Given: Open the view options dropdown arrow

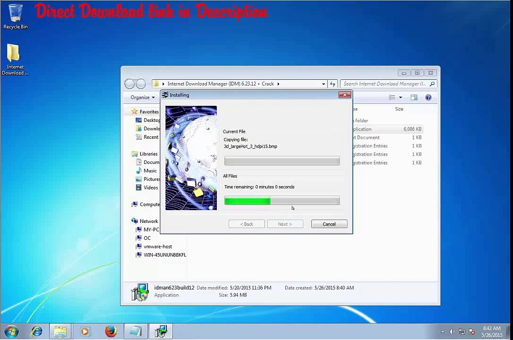Looking at the screenshot, I should [400, 97].
